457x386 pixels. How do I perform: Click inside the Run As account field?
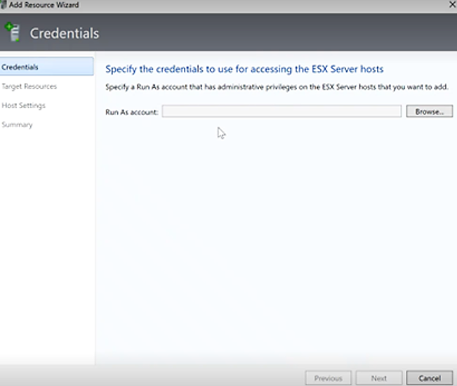click(x=281, y=111)
